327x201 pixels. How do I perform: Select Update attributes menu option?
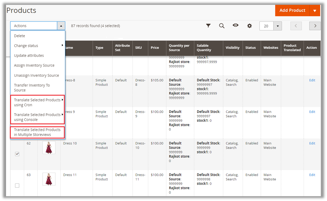pos(29,56)
